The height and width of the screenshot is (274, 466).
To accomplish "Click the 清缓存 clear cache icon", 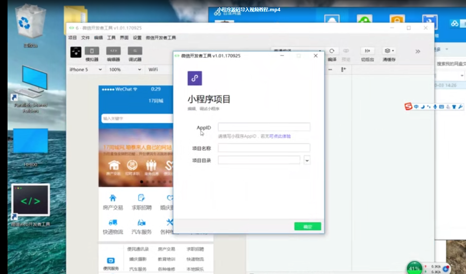I will [389, 51].
